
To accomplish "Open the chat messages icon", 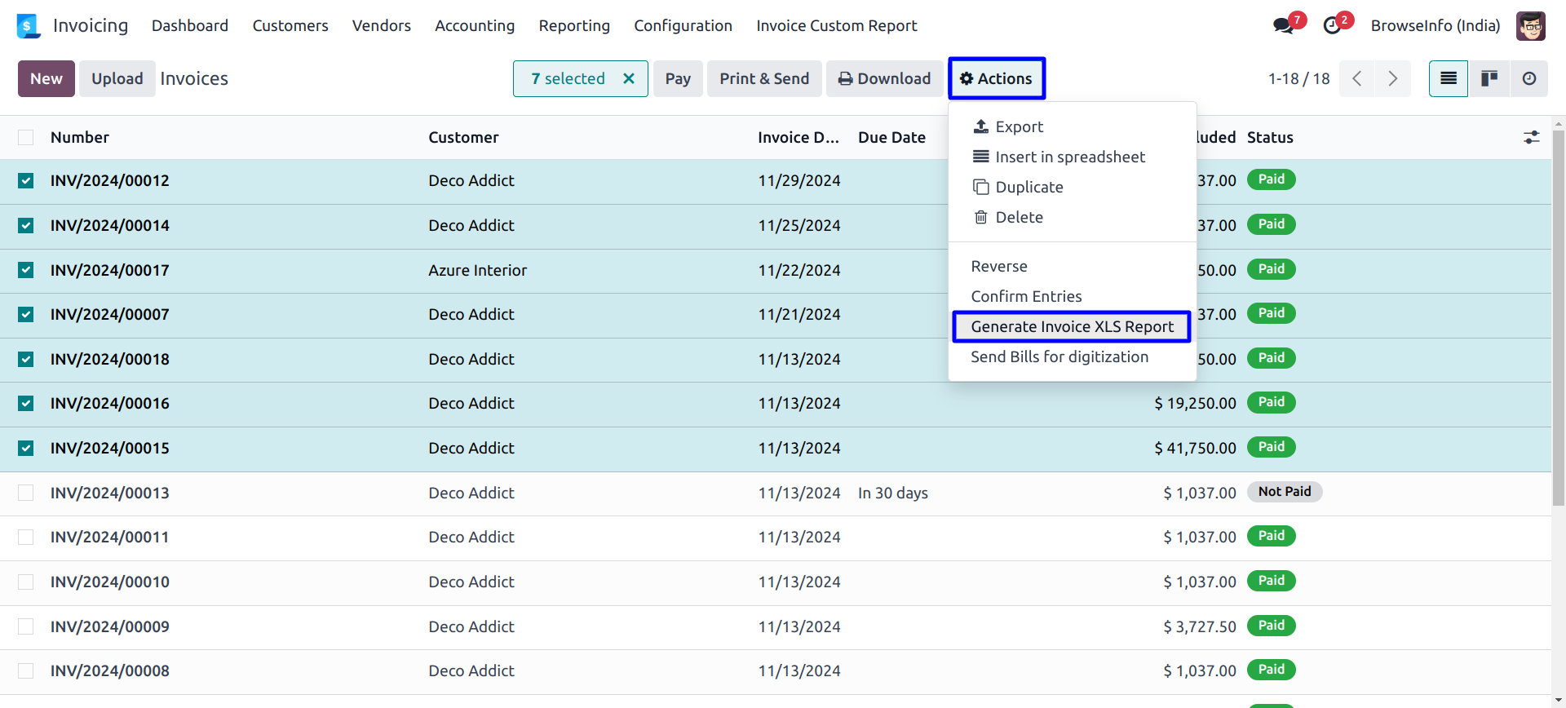I will pos(1283,26).
